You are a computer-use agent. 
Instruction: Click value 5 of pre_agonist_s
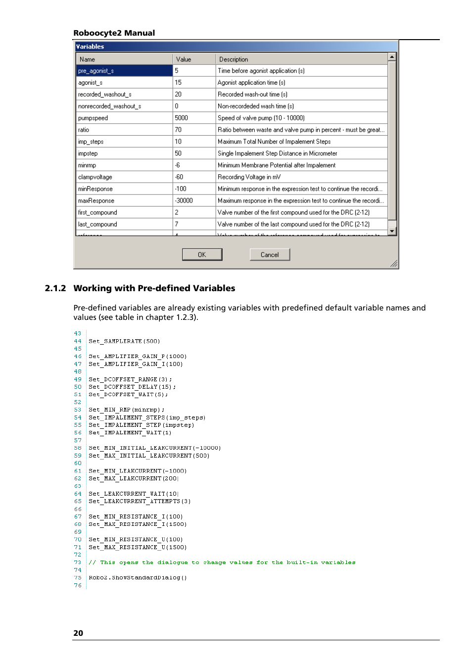point(177,71)
